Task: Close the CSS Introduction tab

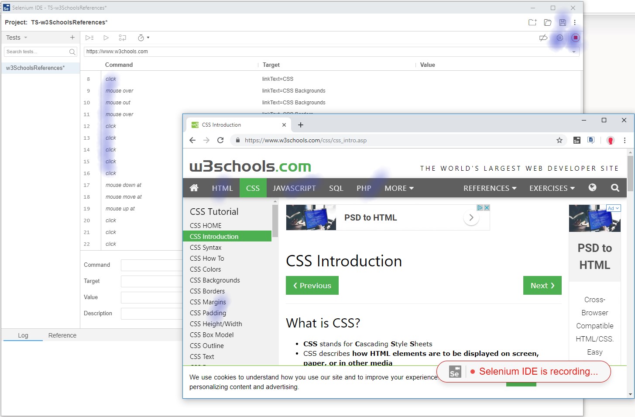Action: coord(284,125)
